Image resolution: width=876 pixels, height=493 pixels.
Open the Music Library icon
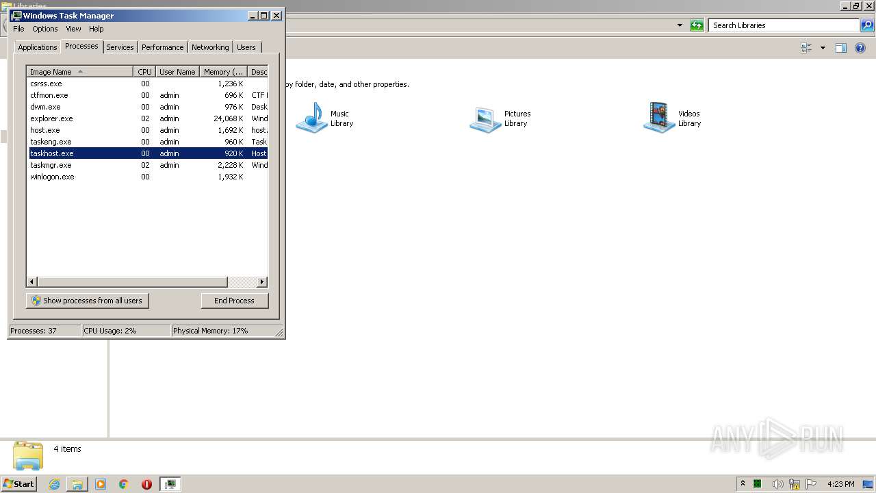(x=312, y=118)
